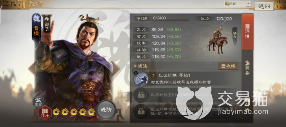Switch to the 装备 equipment tab
The image size is (286, 127).
pos(247,68)
